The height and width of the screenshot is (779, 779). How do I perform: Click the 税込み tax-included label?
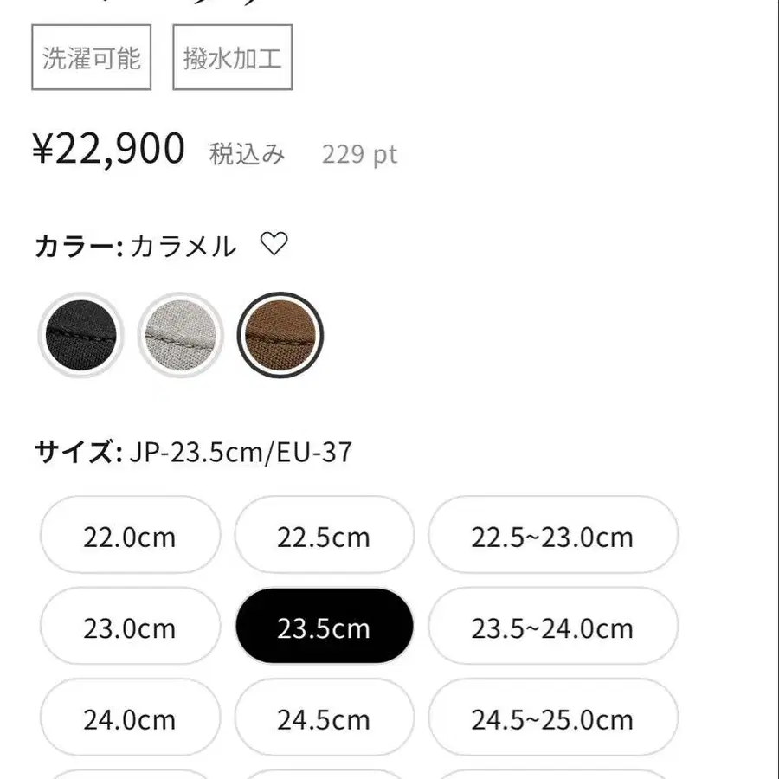click(247, 155)
